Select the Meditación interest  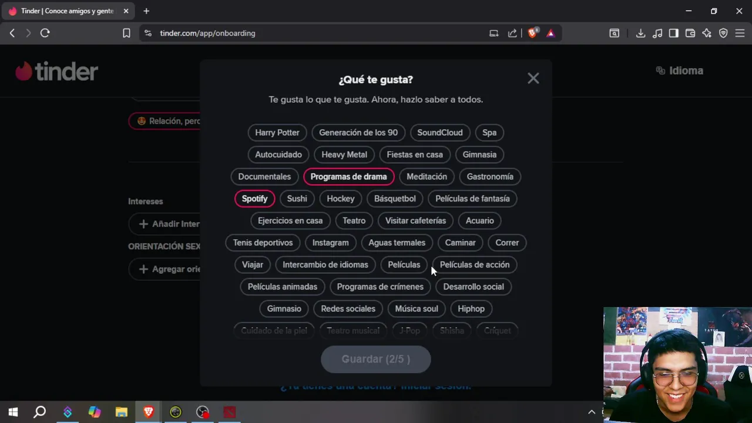427,177
